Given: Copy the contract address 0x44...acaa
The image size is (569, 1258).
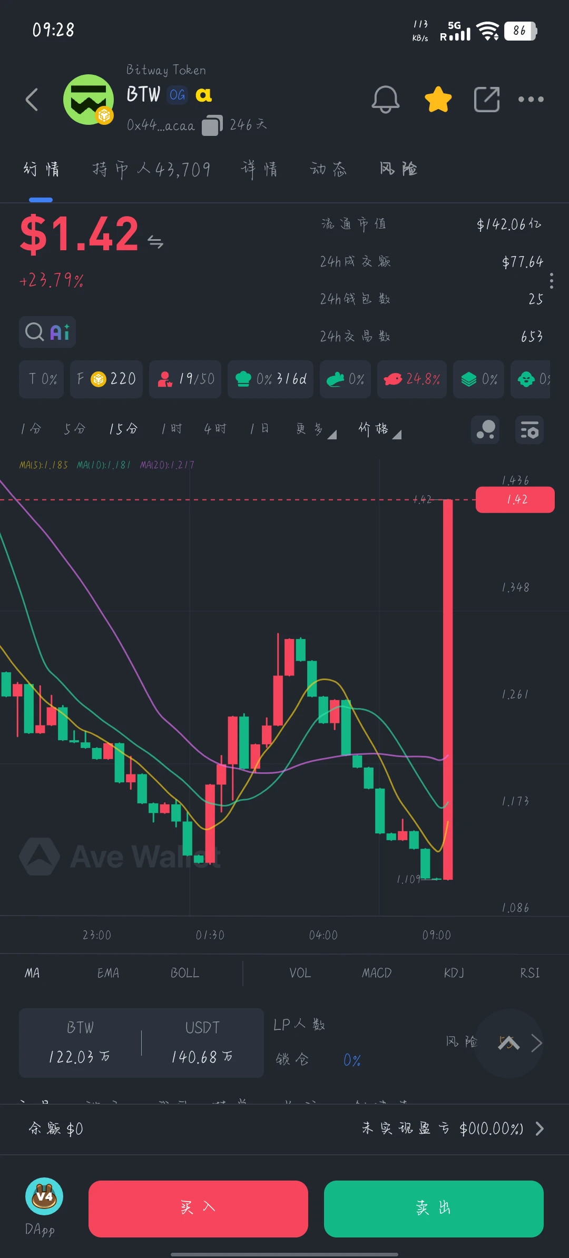Looking at the screenshot, I should (x=212, y=125).
